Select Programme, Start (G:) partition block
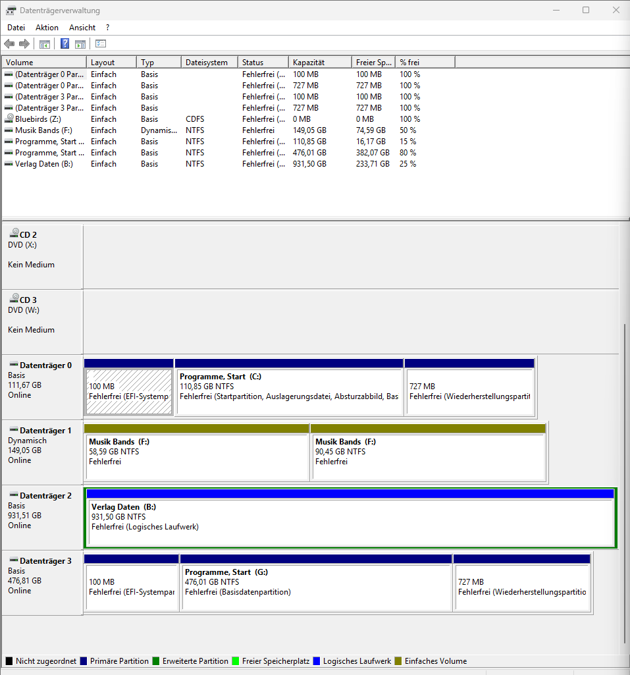Viewport: 630px width, 675px height. tap(316, 583)
